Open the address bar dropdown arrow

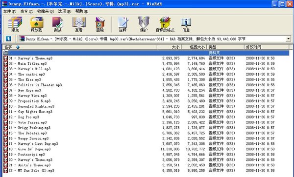289,39
